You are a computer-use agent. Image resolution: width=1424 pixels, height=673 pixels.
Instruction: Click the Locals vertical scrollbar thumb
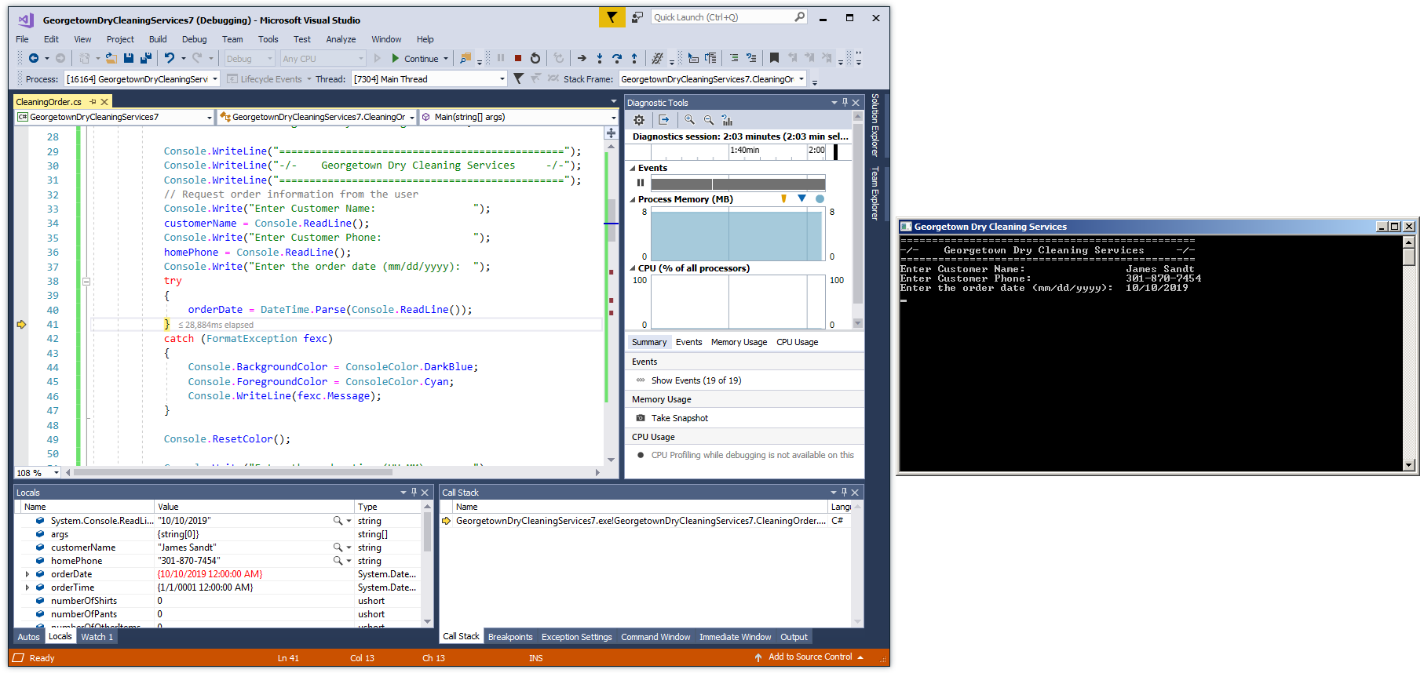(x=428, y=532)
